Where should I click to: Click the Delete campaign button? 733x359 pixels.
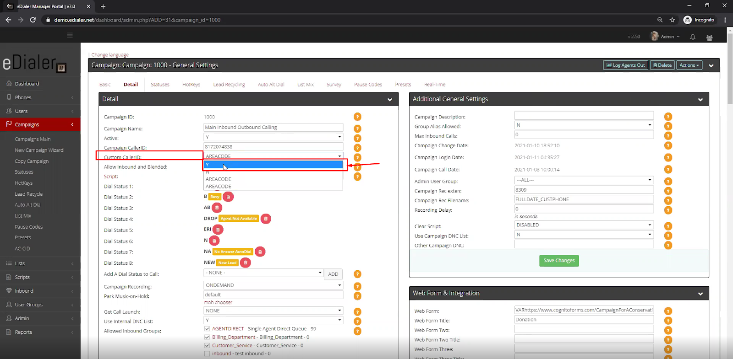point(662,65)
